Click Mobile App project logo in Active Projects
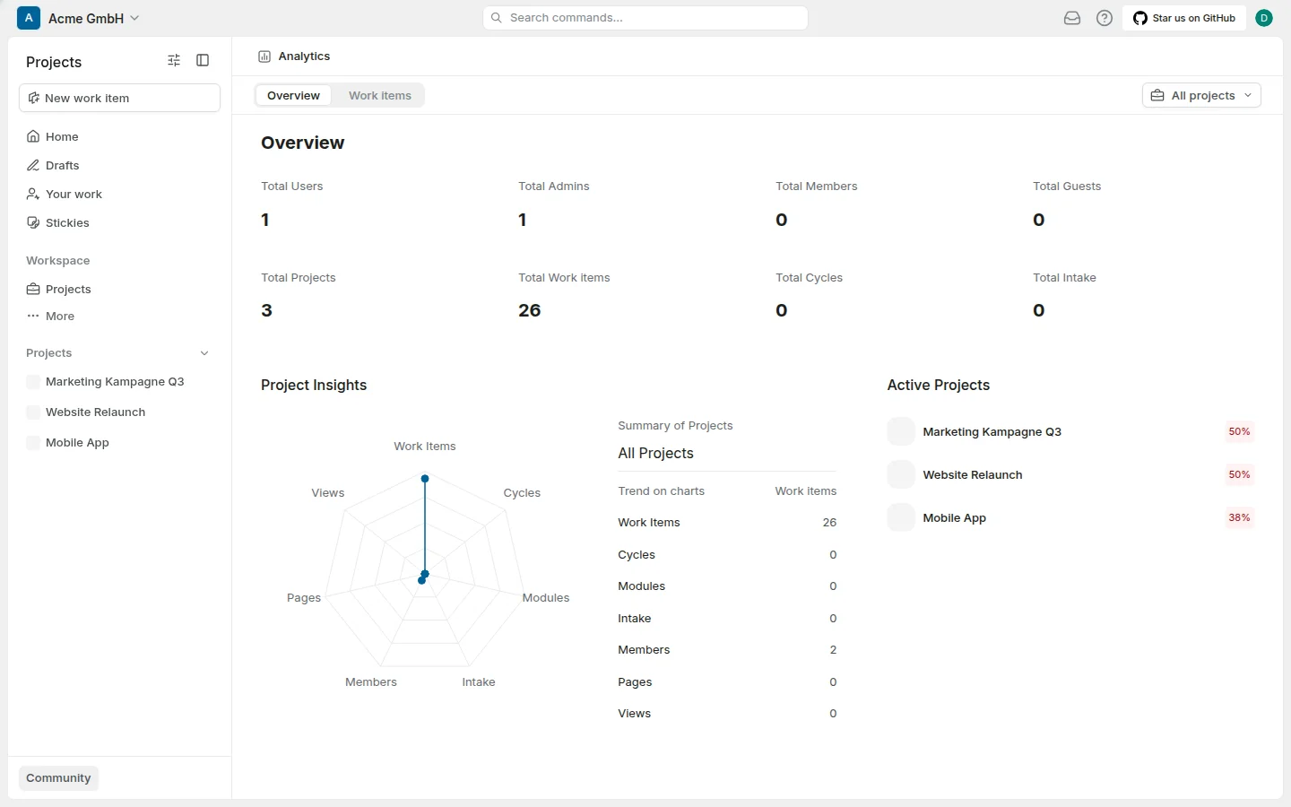The image size is (1291, 807). [x=901, y=517]
